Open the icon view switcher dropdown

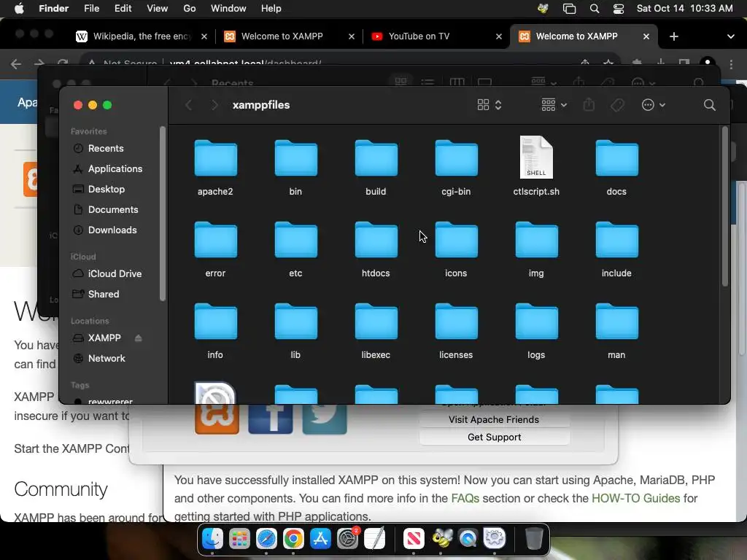coord(489,105)
